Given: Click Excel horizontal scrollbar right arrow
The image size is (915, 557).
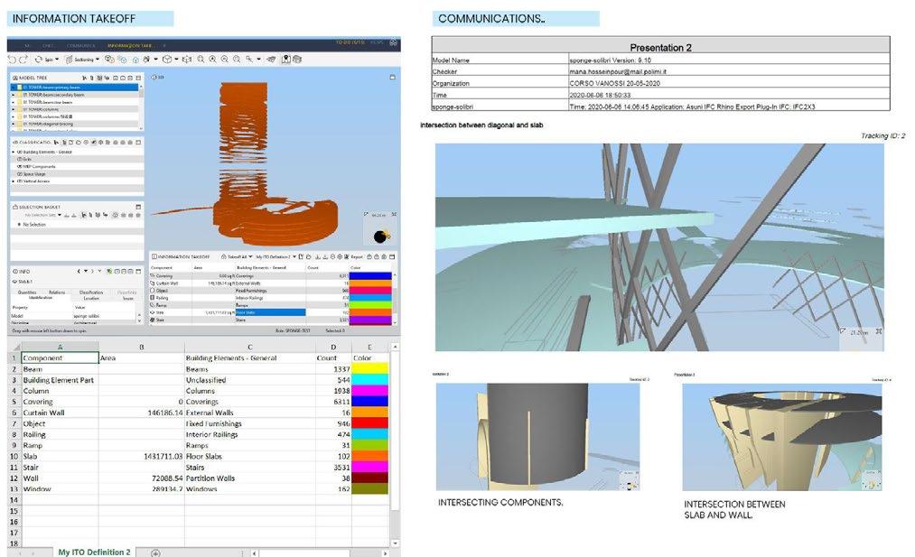Looking at the screenshot, I should click(x=385, y=552).
